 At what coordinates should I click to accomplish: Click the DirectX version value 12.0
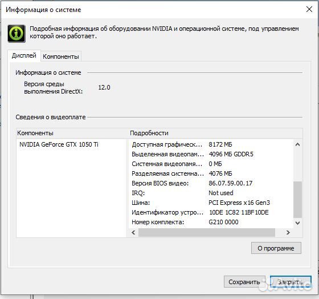coord(104,87)
